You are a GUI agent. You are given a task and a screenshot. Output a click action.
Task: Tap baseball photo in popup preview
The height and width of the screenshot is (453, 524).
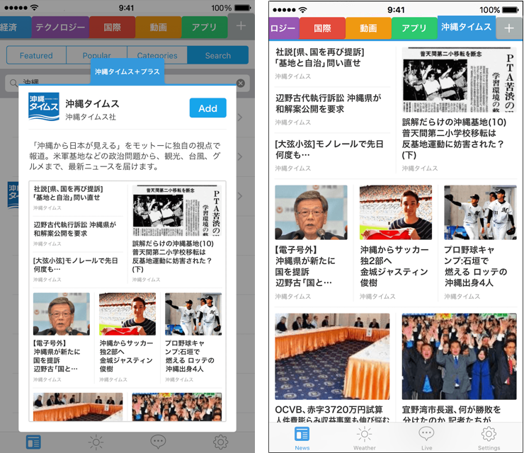(193, 314)
